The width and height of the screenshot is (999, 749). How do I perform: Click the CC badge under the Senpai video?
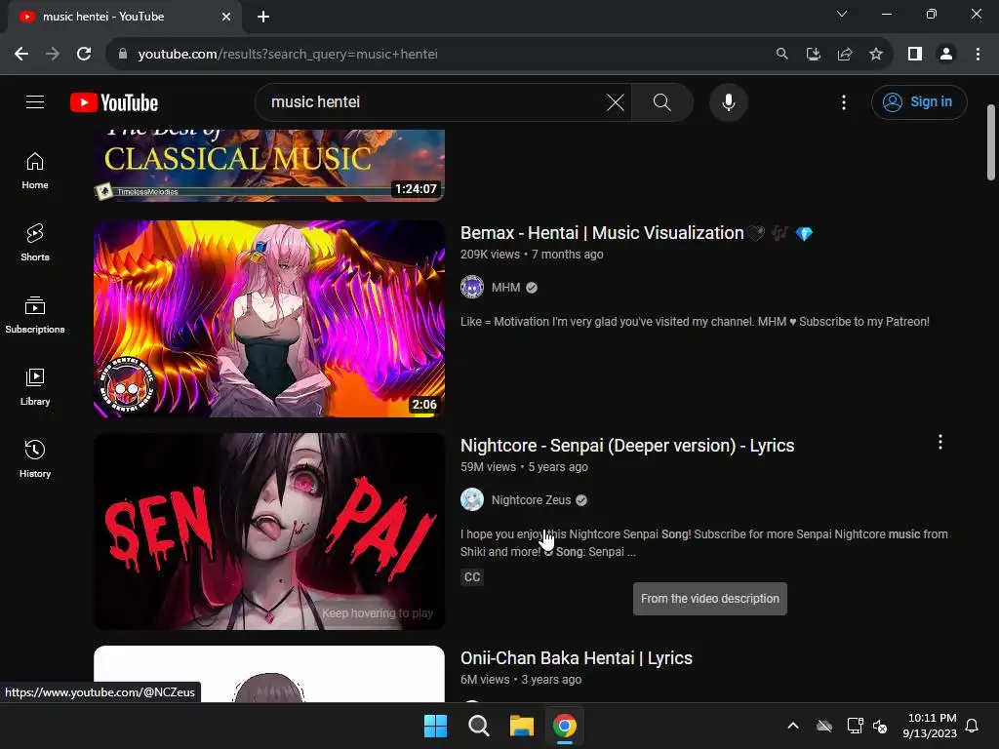tap(472, 577)
